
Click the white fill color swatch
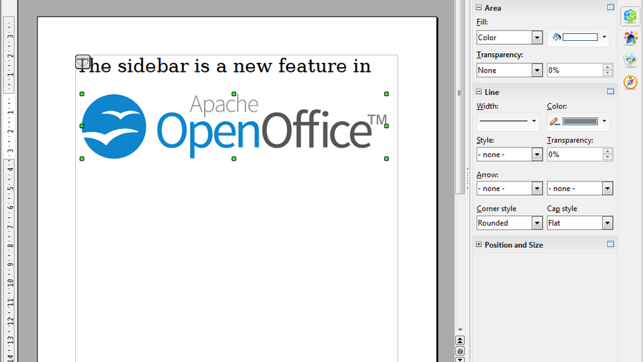click(580, 37)
